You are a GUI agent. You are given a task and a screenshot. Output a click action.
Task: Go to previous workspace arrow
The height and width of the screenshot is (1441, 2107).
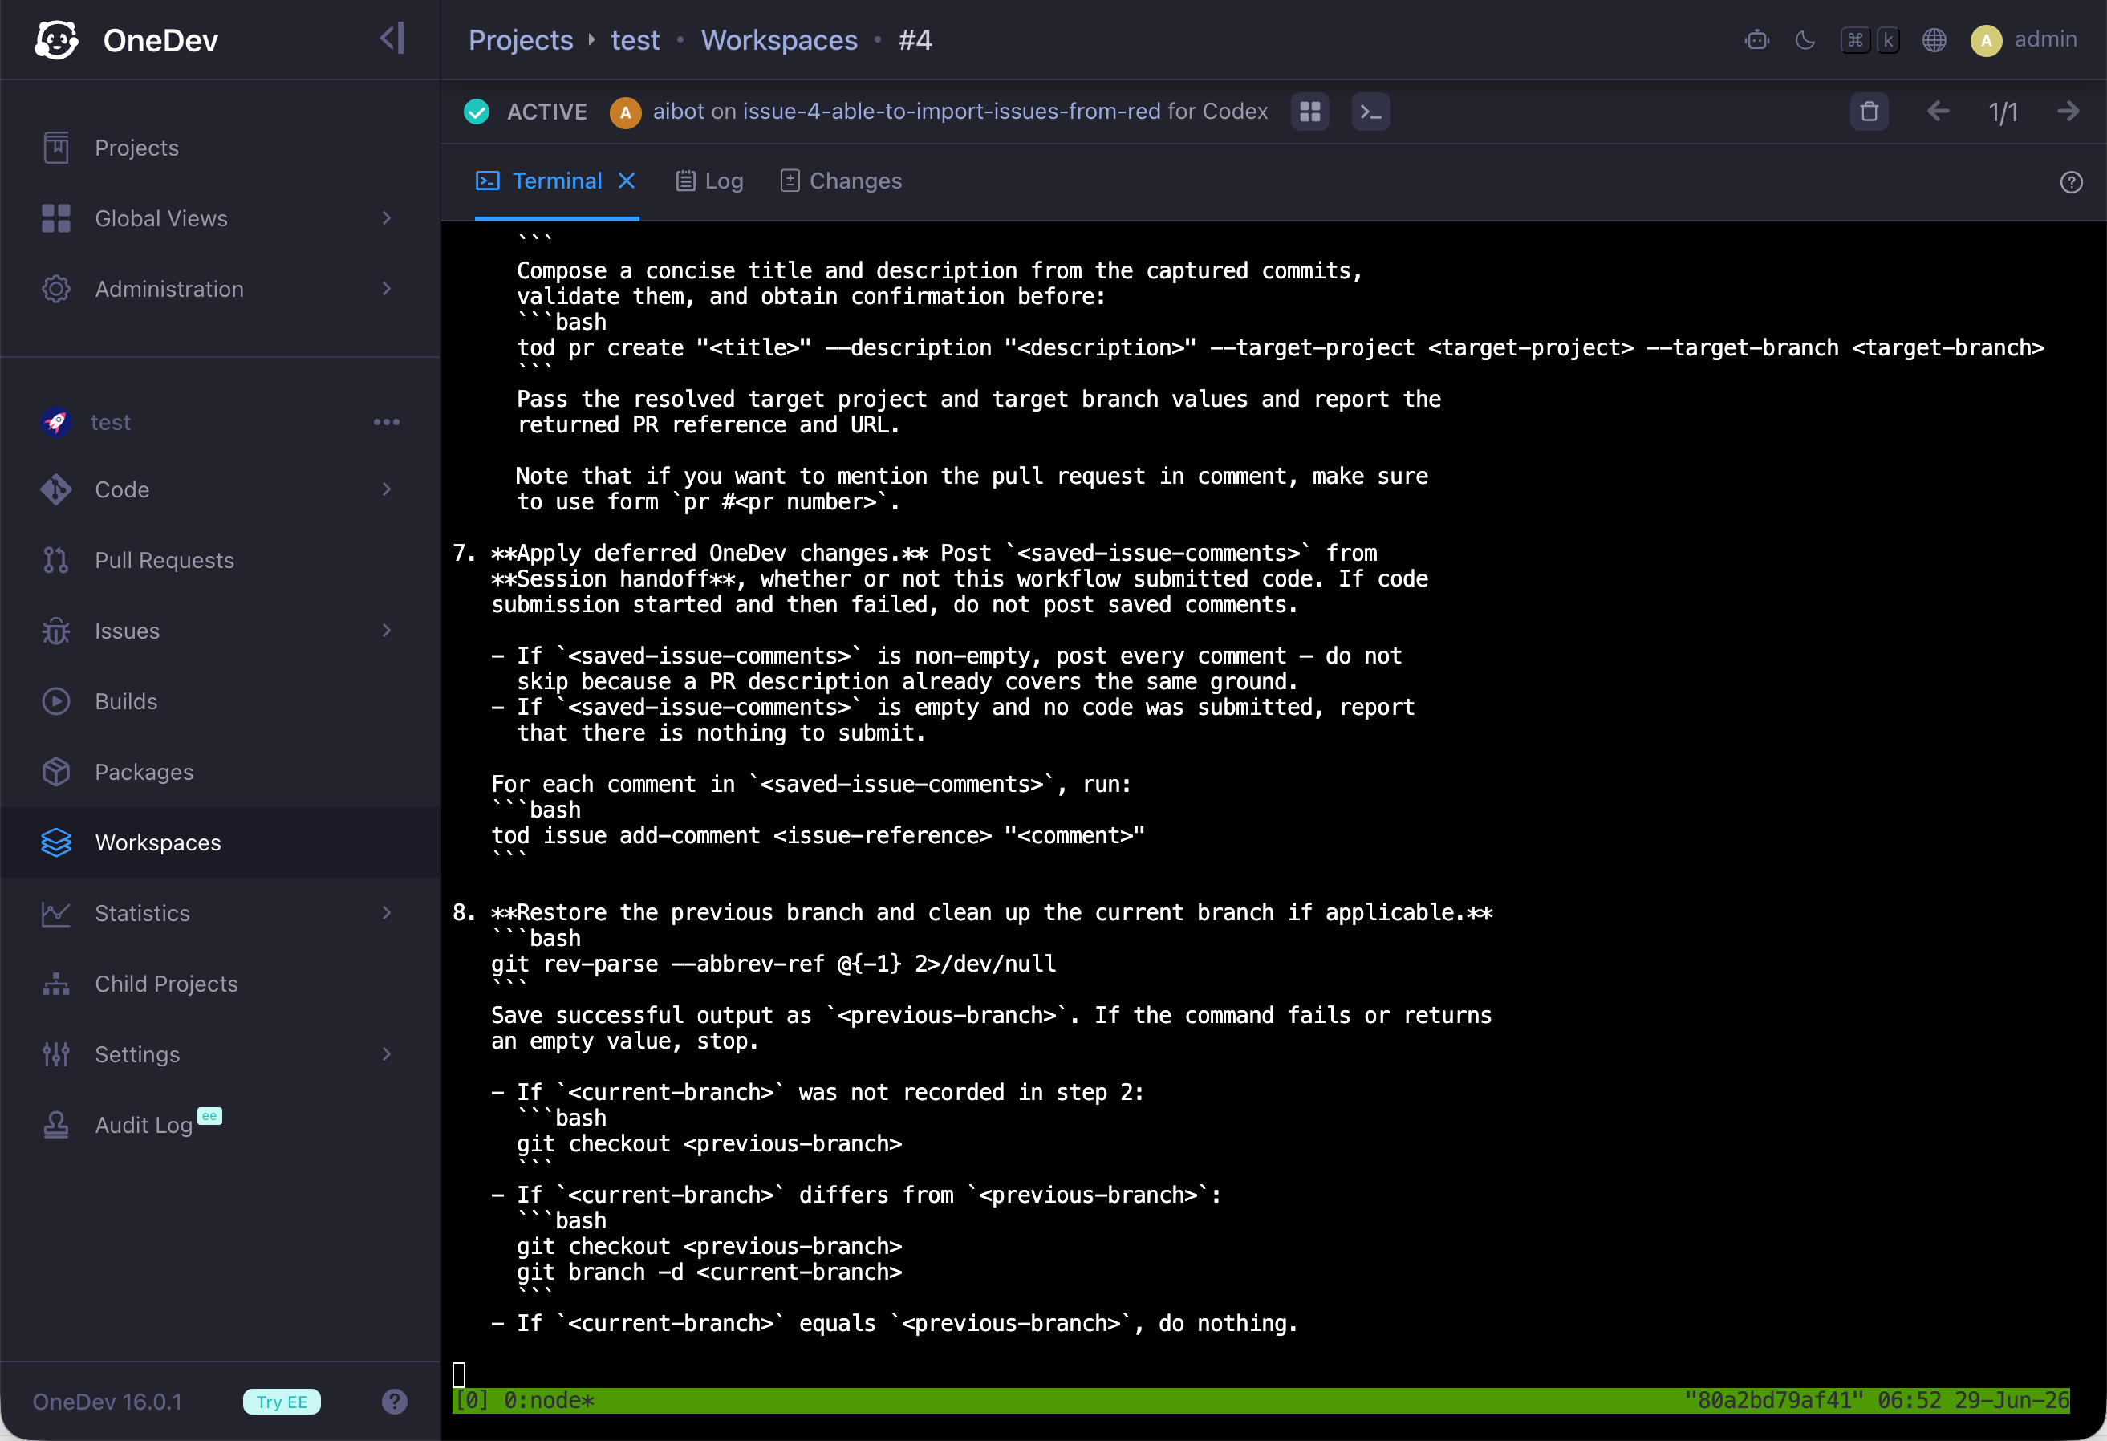pyautogui.click(x=1939, y=112)
